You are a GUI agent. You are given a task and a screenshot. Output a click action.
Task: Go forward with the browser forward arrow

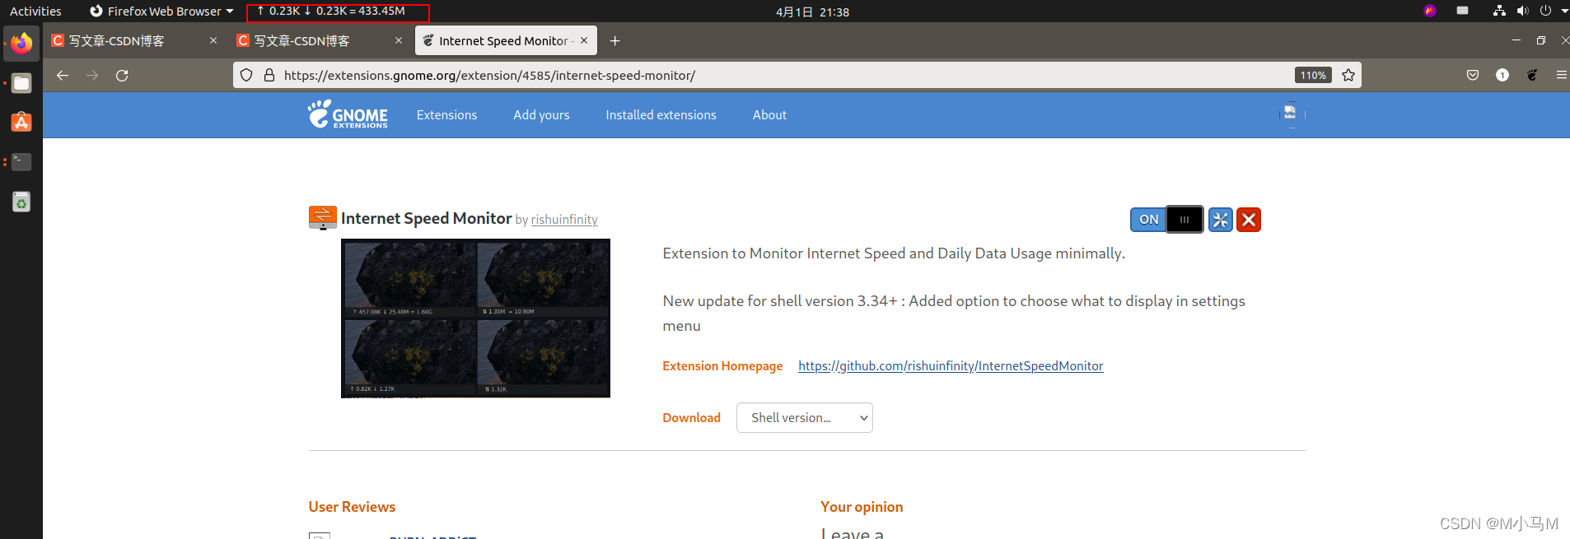click(x=92, y=75)
